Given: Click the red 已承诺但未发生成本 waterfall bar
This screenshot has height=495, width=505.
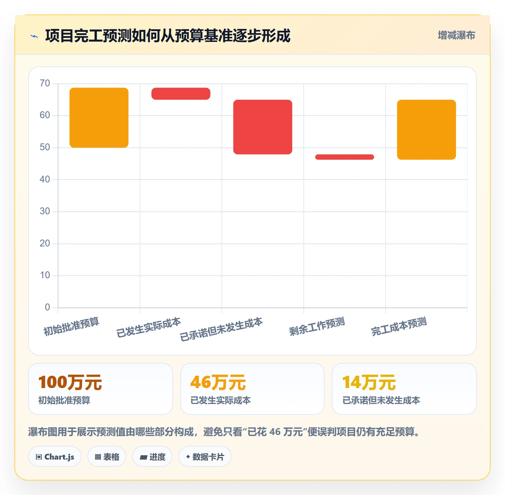Looking at the screenshot, I should click(263, 127).
